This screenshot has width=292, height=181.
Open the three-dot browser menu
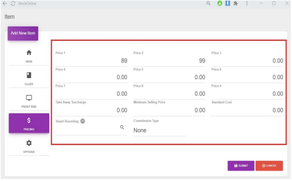247,3
